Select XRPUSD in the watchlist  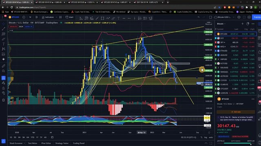pos(236,59)
